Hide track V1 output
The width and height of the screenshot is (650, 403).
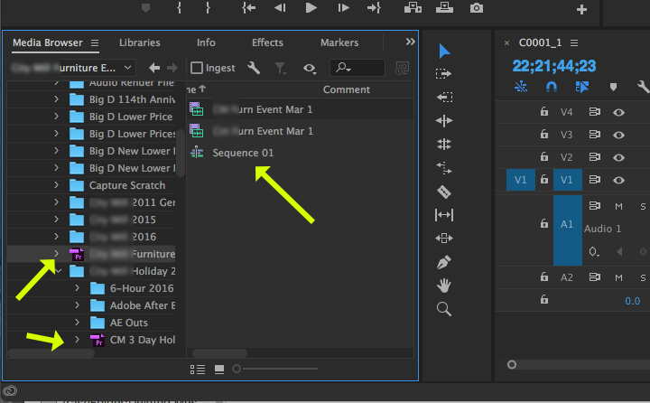[619, 180]
